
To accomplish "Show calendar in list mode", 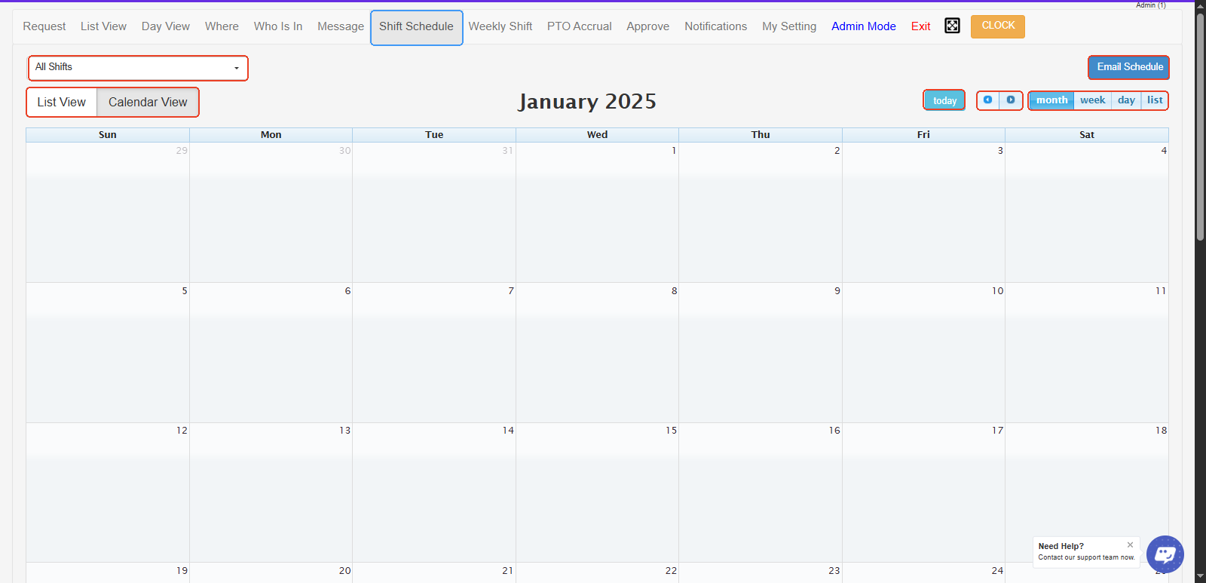I will click(x=1154, y=100).
